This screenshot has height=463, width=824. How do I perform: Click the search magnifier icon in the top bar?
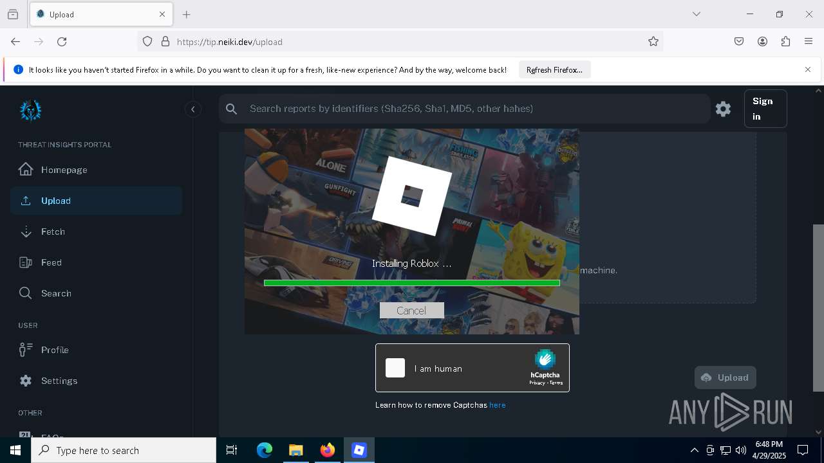[x=232, y=109]
